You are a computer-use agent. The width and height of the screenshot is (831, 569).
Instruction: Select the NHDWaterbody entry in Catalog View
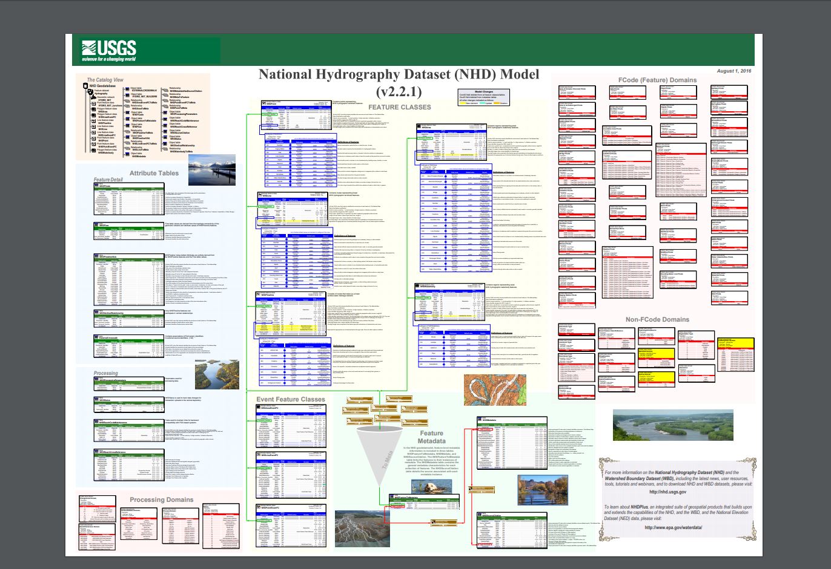pos(107,152)
